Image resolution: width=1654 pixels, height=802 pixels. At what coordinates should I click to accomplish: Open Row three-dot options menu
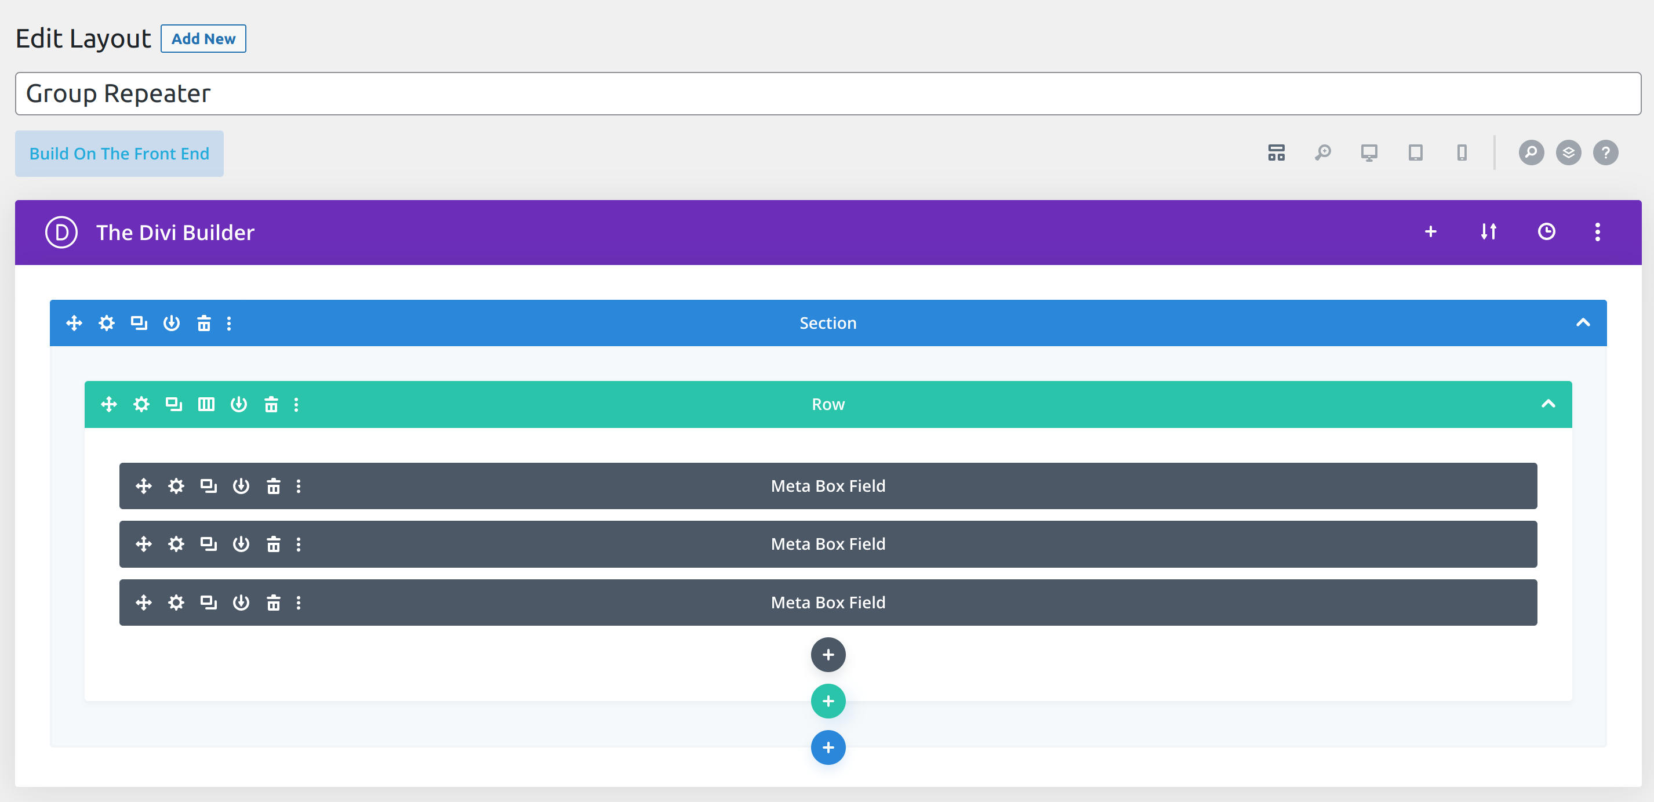click(296, 405)
